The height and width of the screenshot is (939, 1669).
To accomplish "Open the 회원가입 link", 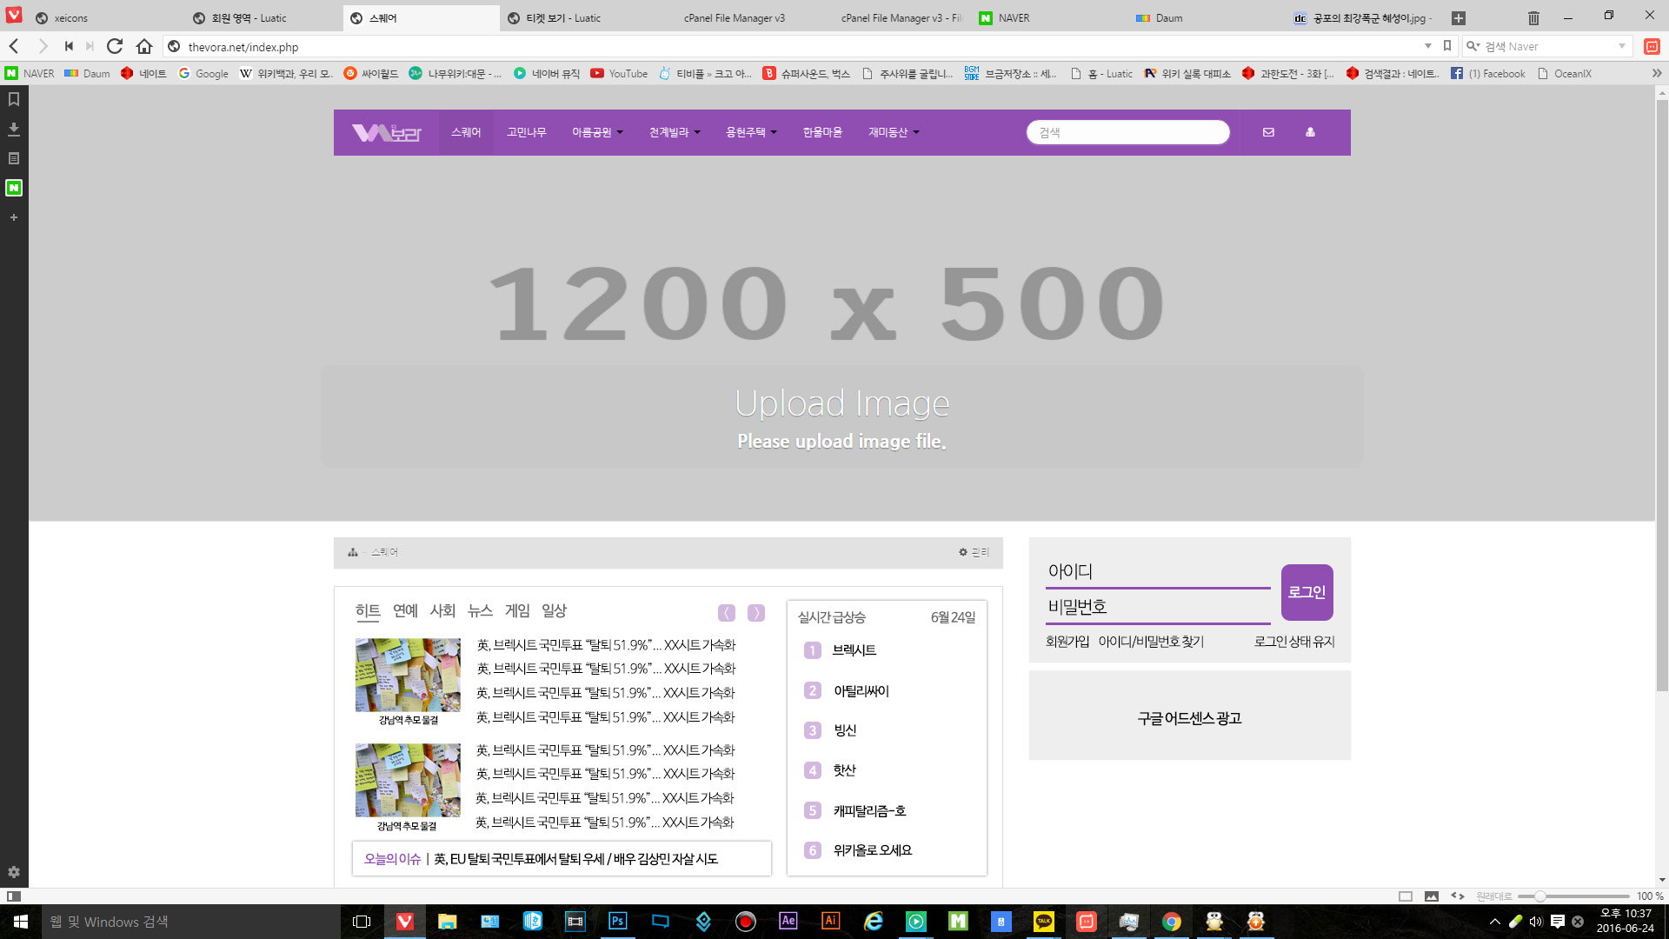I will (x=1067, y=642).
